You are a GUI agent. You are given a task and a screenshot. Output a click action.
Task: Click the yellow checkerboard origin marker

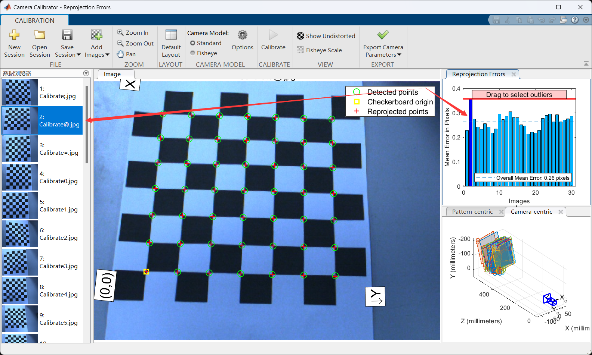(x=146, y=272)
